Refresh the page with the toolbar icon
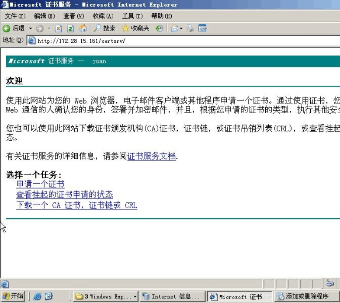This screenshot has height=303, width=340. click(x=70, y=28)
